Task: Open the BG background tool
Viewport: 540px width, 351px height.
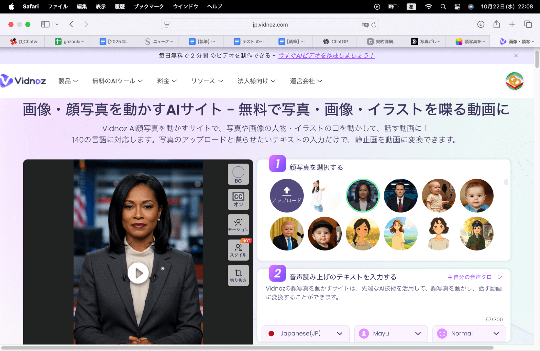Action: pyautogui.click(x=238, y=174)
